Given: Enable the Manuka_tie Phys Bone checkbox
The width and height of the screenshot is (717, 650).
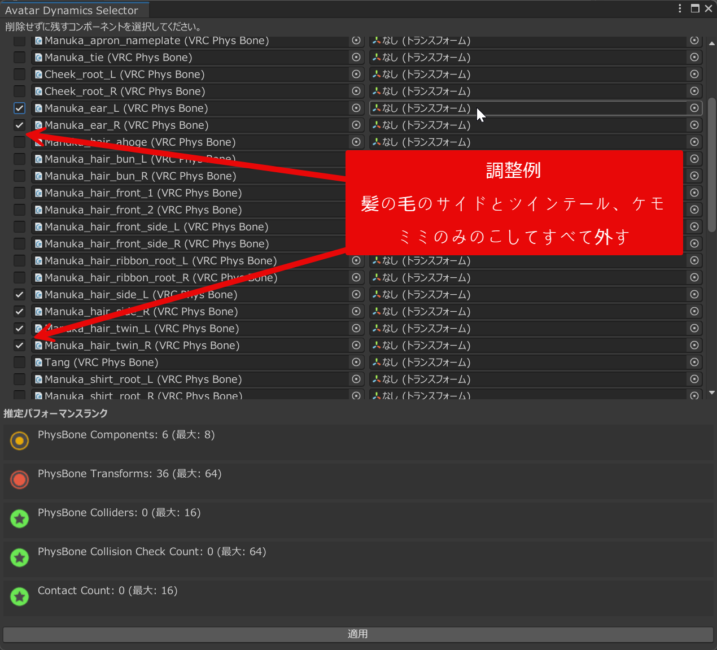Looking at the screenshot, I should [x=20, y=57].
